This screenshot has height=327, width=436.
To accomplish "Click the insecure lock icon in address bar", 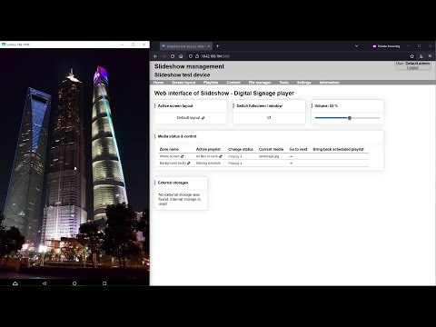I will click(197, 56).
